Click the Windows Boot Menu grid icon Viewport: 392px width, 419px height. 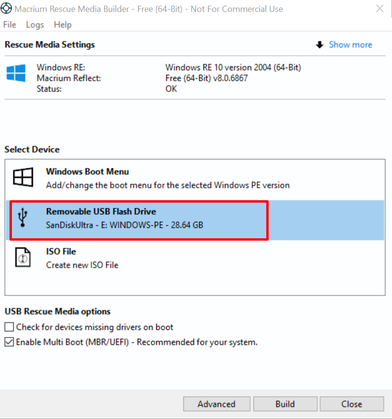click(23, 177)
